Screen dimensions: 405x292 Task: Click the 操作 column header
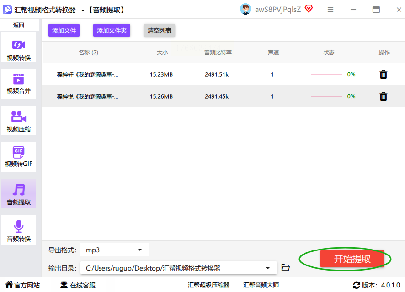point(384,53)
